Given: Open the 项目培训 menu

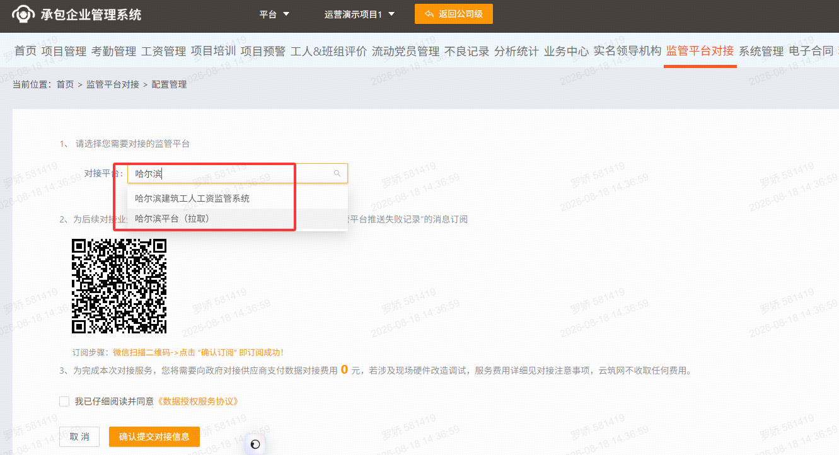Looking at the screenshot, I should [x=213, y=51].
